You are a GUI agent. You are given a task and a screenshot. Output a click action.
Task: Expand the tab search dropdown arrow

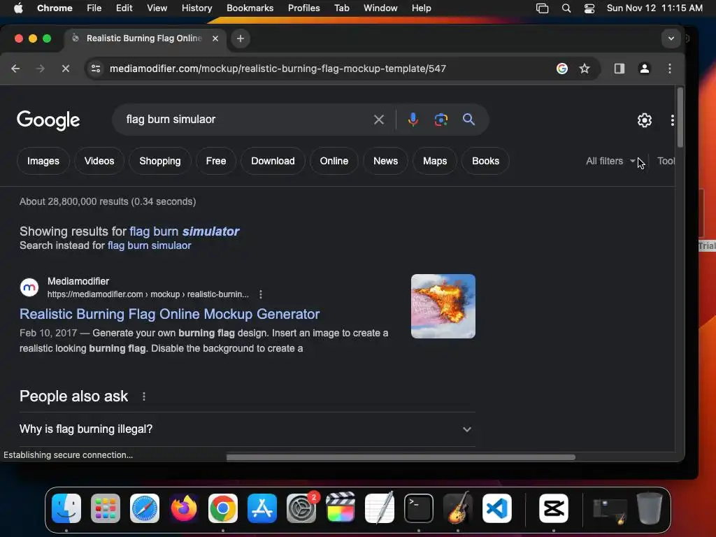[671, 38]
